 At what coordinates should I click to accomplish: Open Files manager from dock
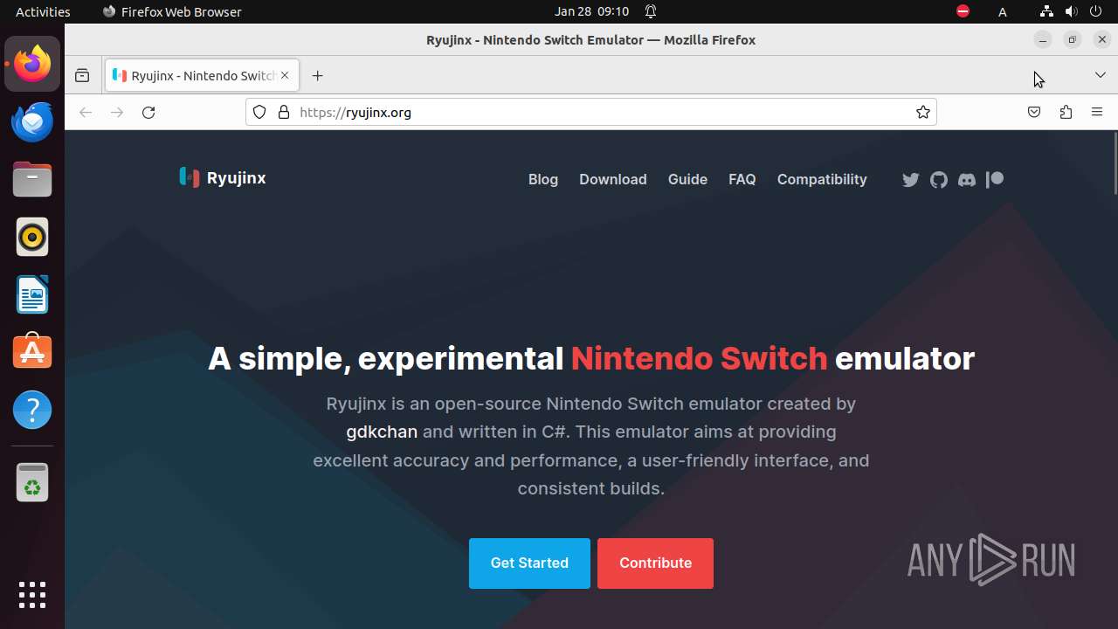coord(32,179)
